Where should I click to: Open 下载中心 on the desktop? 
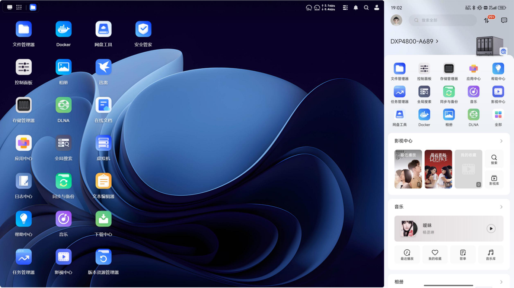103,219
